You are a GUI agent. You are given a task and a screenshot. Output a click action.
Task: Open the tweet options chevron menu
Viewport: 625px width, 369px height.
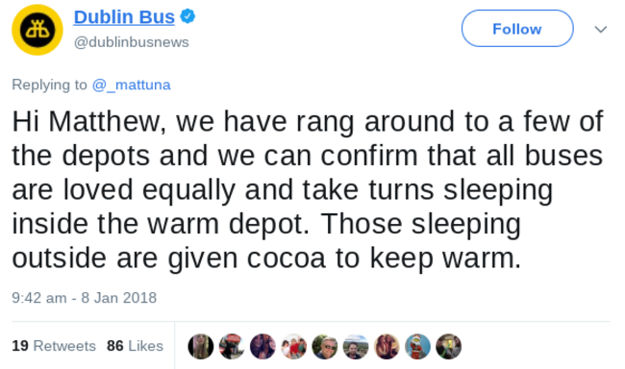tap(600, 29)
